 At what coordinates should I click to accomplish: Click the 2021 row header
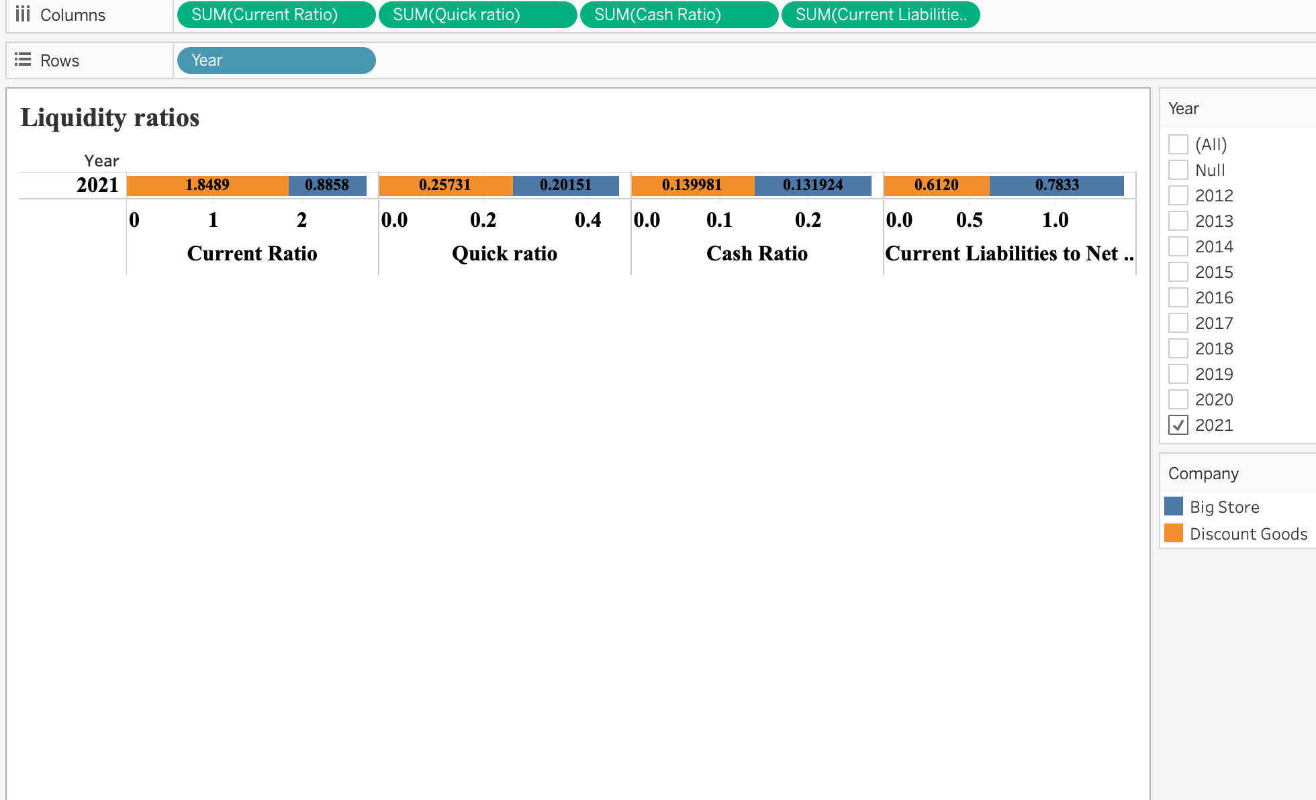click(97, 185)
